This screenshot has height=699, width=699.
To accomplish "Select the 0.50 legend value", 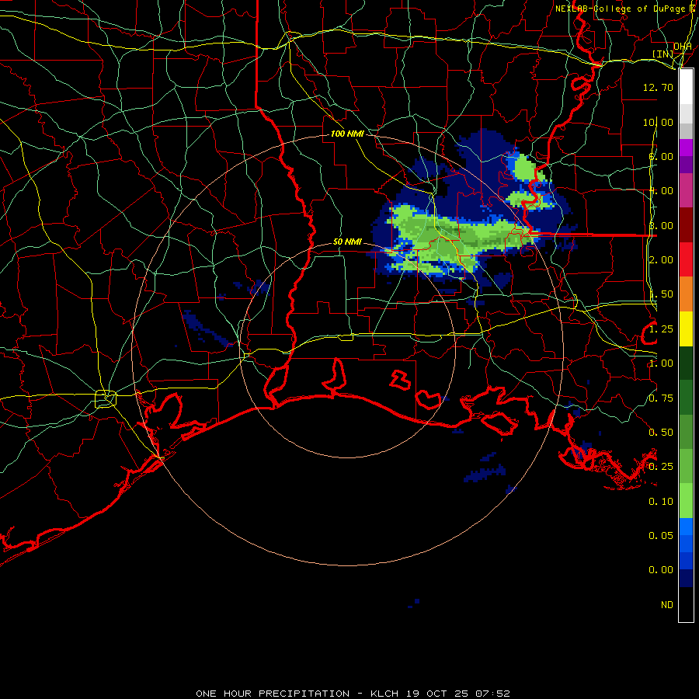I will (661, 433).
